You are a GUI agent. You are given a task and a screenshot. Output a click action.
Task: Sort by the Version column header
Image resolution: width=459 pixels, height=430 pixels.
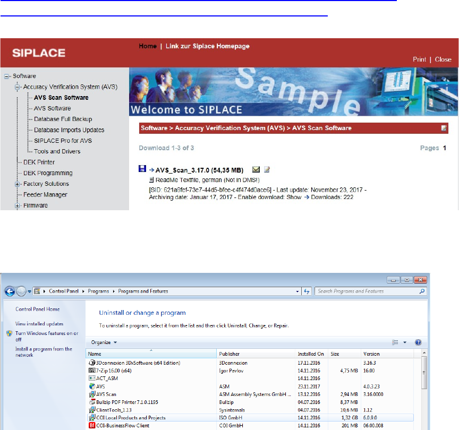pos(387,354)
